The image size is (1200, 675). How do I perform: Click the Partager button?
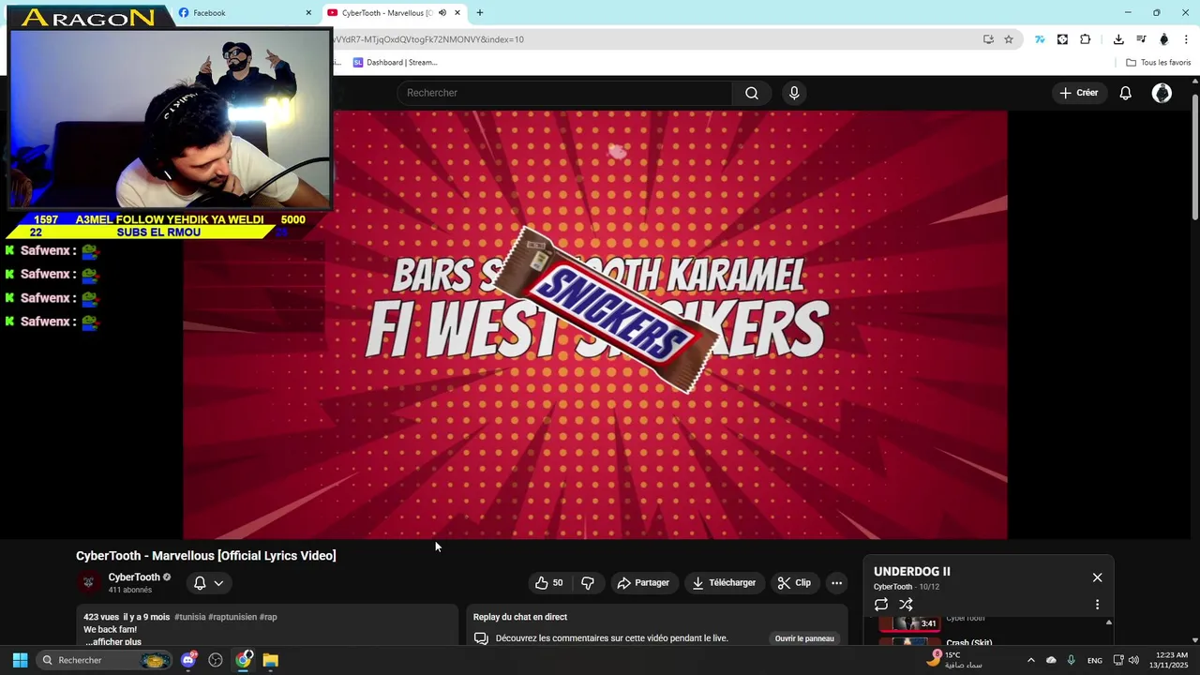643,583
